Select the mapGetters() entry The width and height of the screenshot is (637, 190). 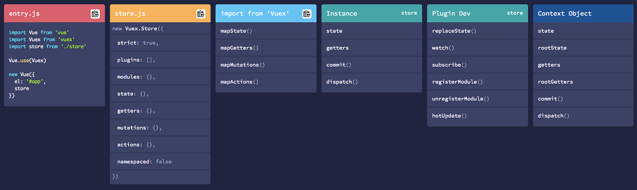click(266, 48)
